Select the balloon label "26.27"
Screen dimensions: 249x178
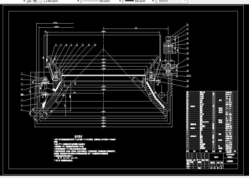pos(189,76)
